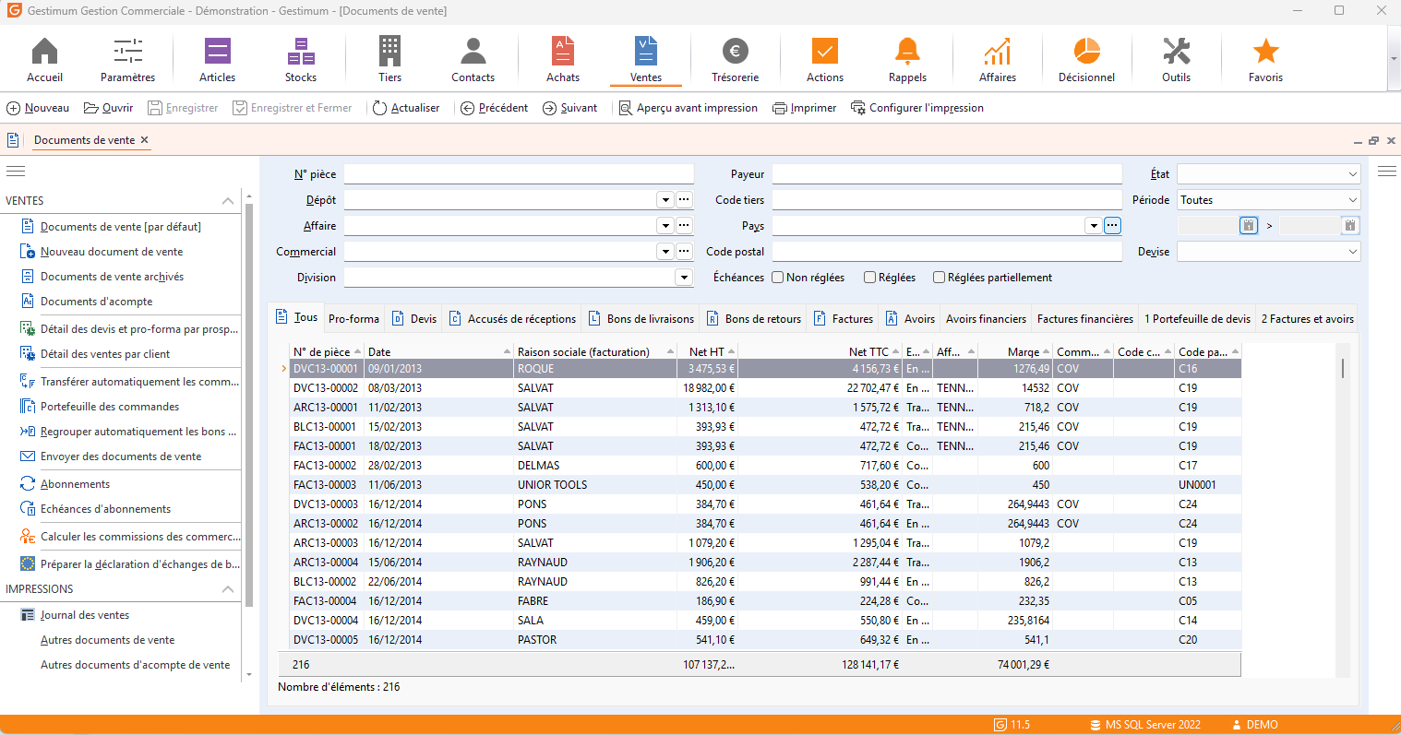Viewport: 1401px width, 735px height.
Task: Open the Dépôt dropdown arrow
Action: click(x=665, y=200)
